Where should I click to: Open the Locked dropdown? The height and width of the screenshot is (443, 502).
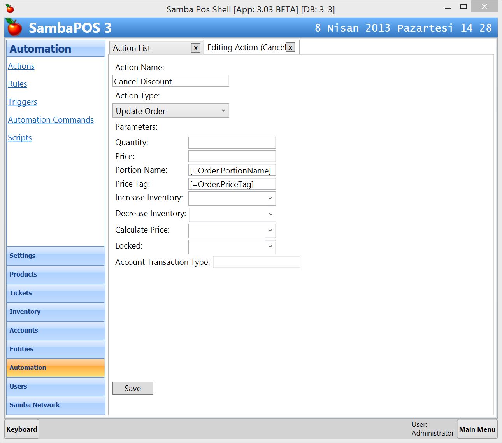point(232,247)
